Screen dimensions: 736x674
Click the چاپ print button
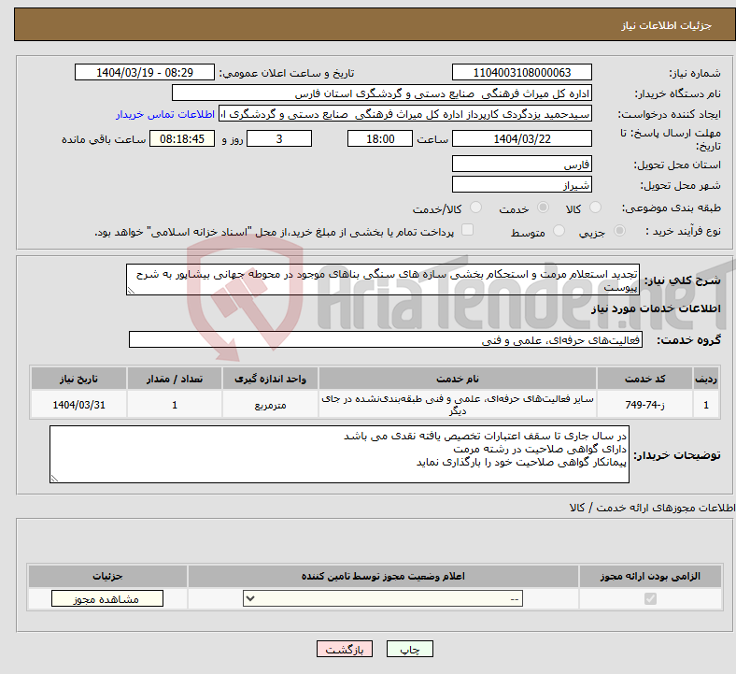click(x=409, y=649)
